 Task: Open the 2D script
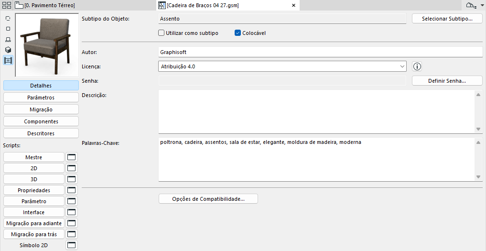(34, 168)
